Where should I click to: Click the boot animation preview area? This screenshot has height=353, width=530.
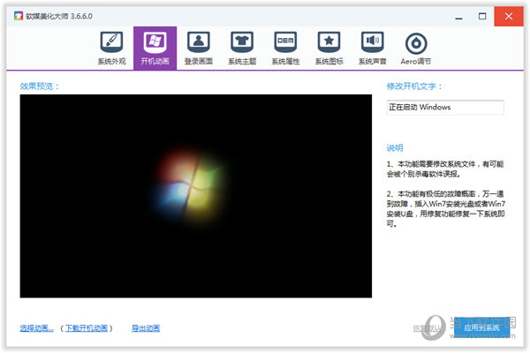click(196, 196)
